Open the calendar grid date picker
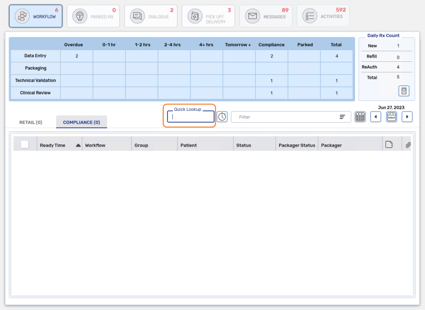The width and height of the screenshot is (425, 310). (360, 117)
